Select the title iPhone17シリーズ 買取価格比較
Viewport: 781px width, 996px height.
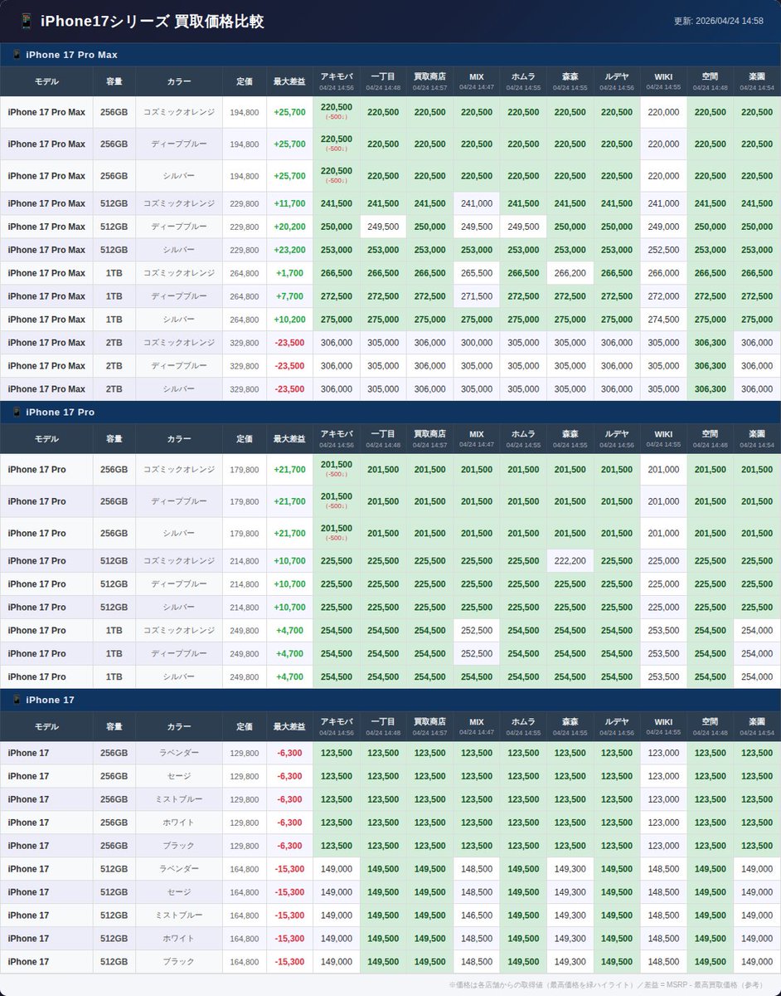pos(152,22)
